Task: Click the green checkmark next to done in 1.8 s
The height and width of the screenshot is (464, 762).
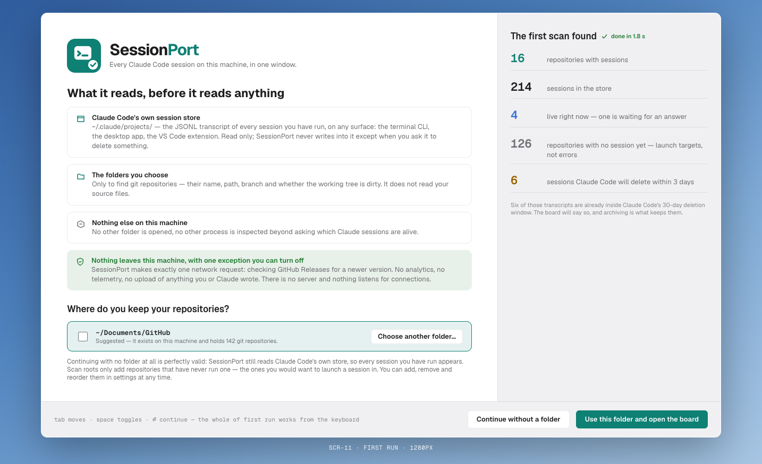Action: click(x=604, y=37)
